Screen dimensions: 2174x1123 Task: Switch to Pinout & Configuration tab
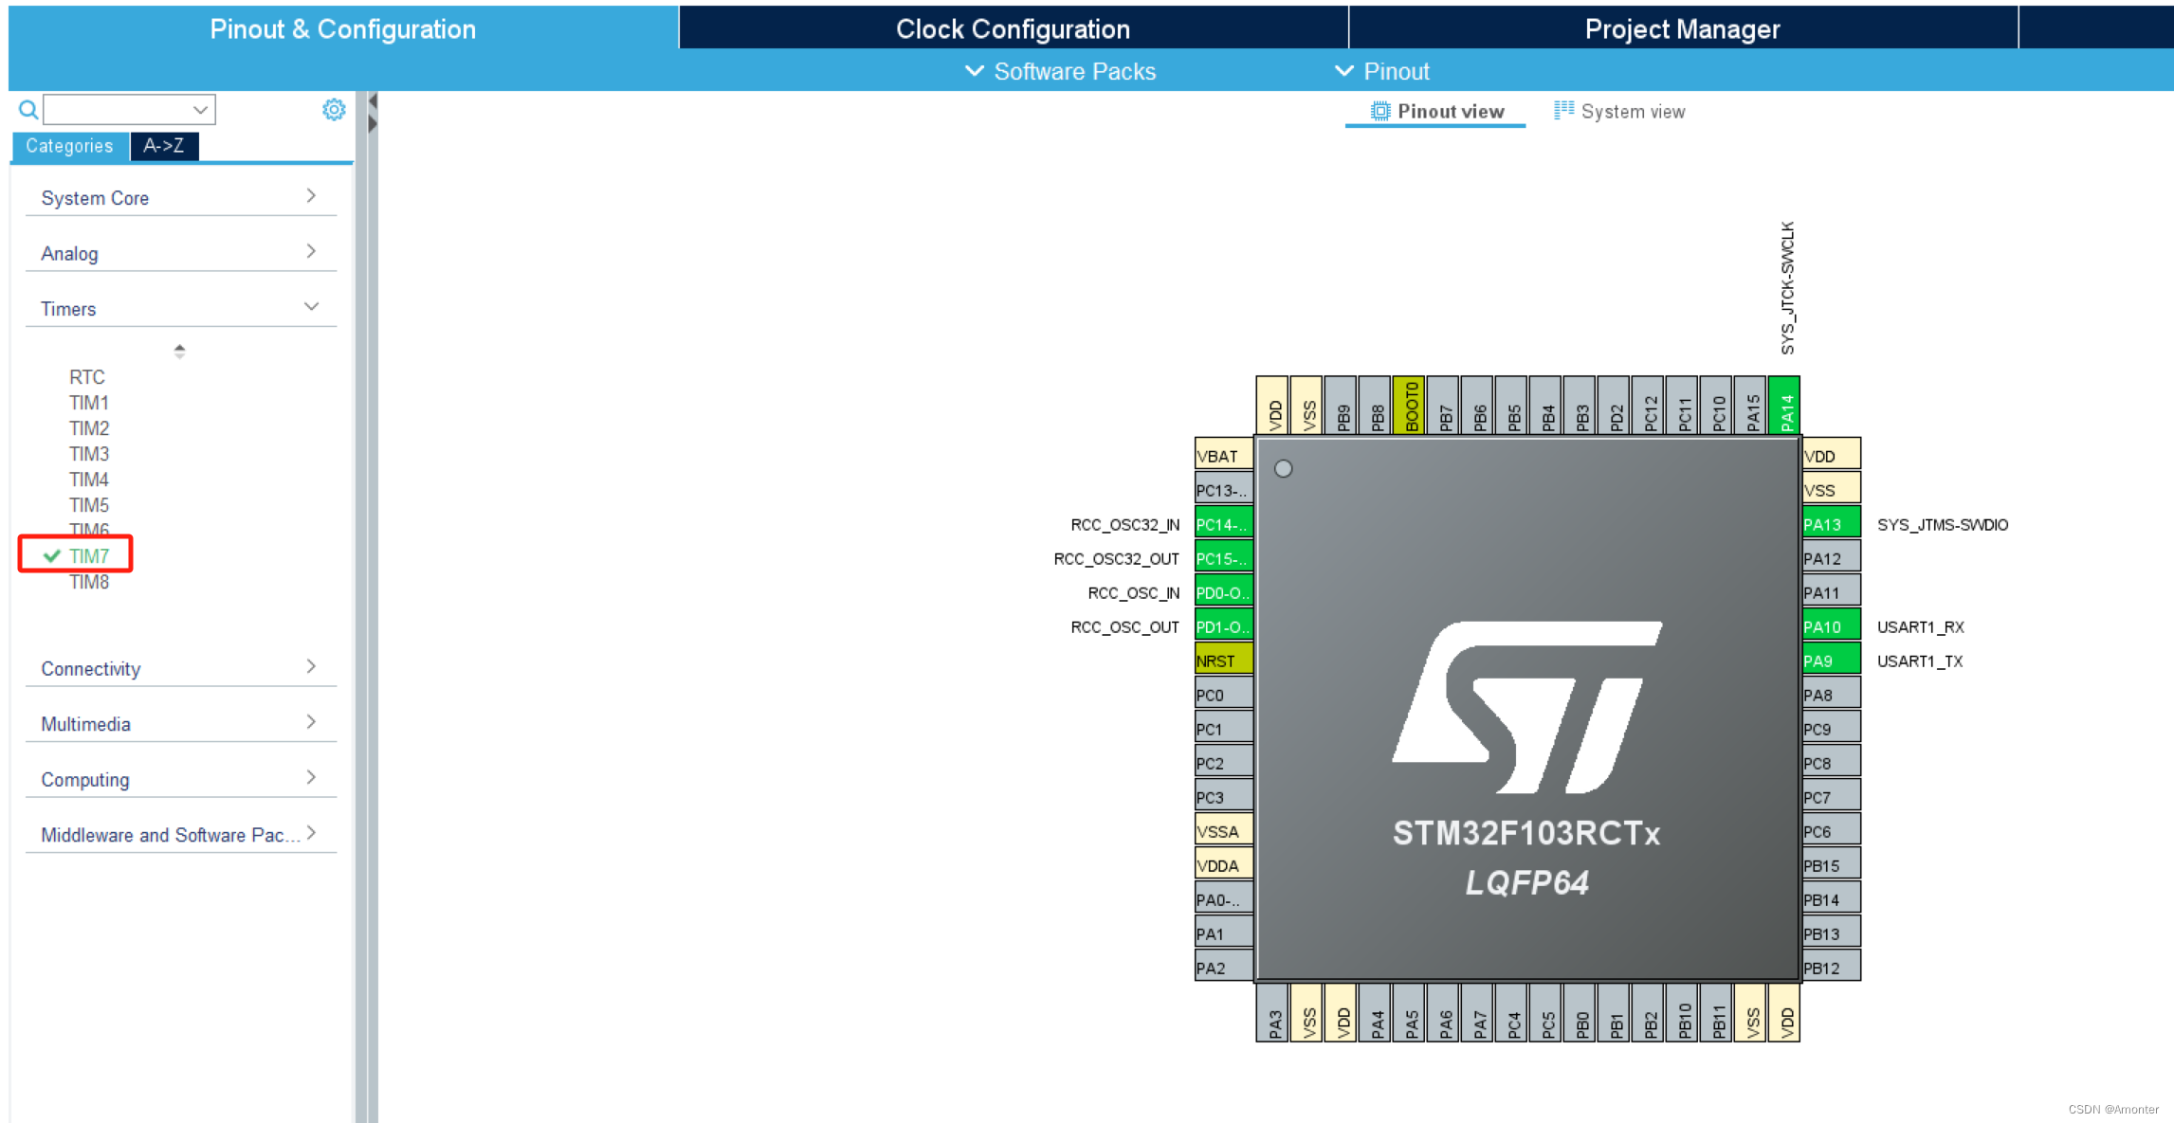click(x=343, y=28)
